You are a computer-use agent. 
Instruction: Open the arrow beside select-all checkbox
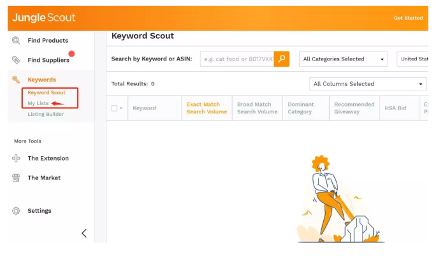121,108
